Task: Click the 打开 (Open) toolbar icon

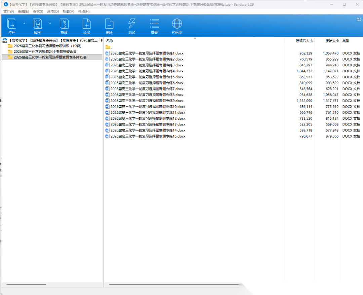Action: pos(12,24)
